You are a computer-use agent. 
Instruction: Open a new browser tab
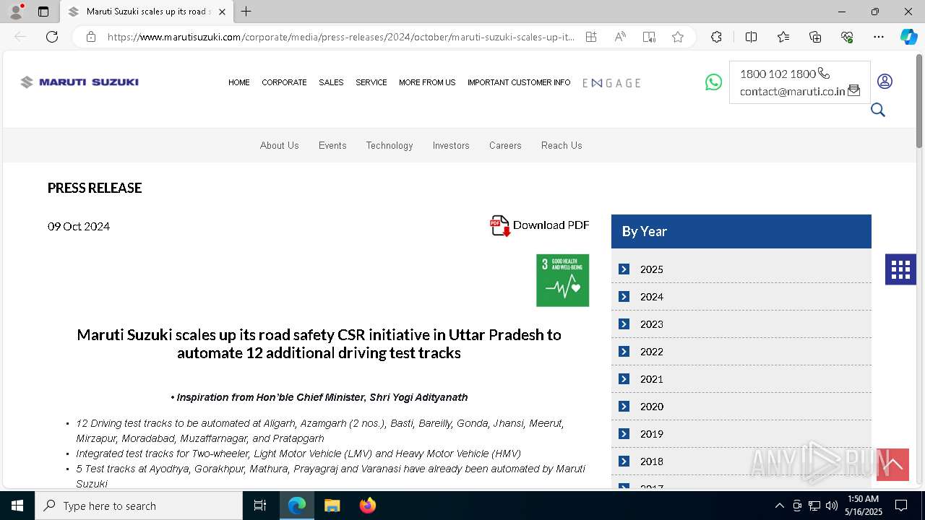(246, 12)
